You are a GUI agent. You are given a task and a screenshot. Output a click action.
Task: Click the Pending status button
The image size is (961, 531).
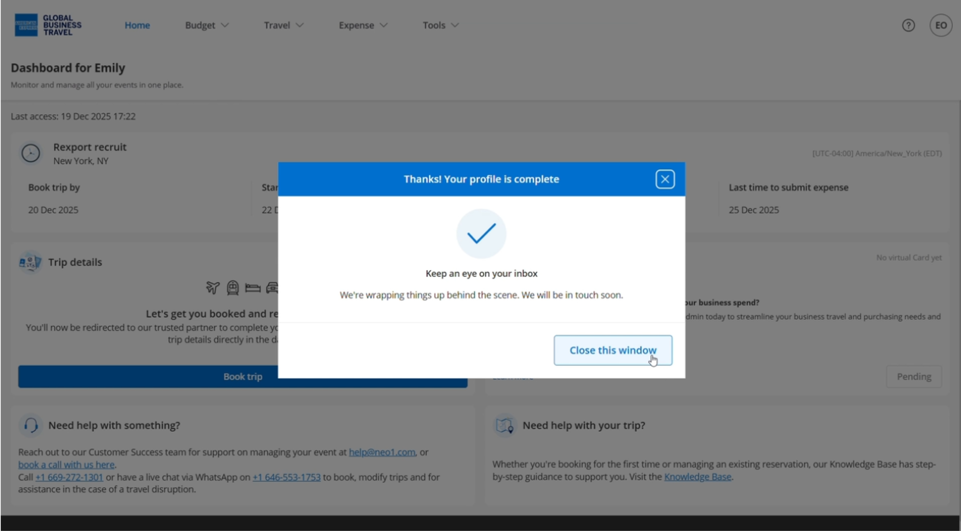click(914, 377)
